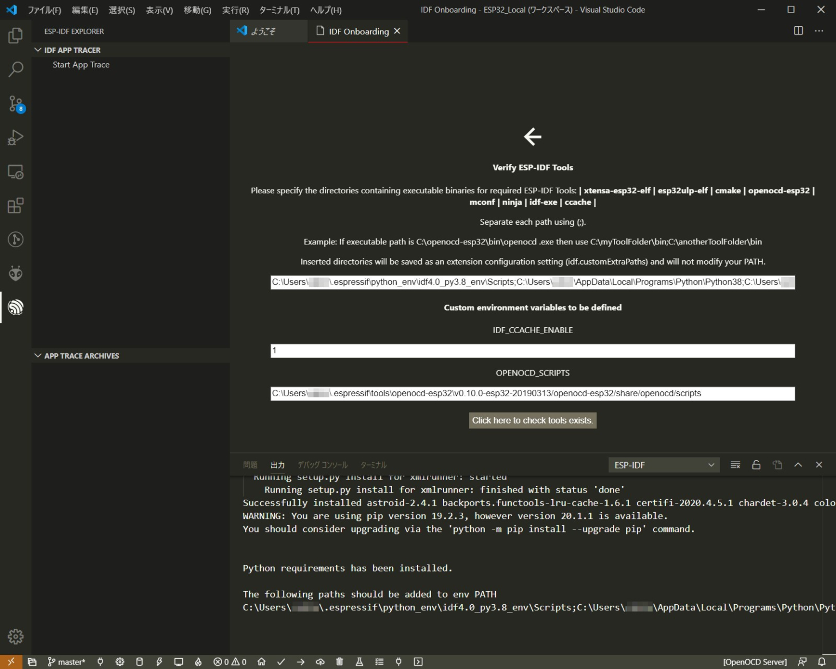Click the beaker test icon in status bar

(359, 662)
